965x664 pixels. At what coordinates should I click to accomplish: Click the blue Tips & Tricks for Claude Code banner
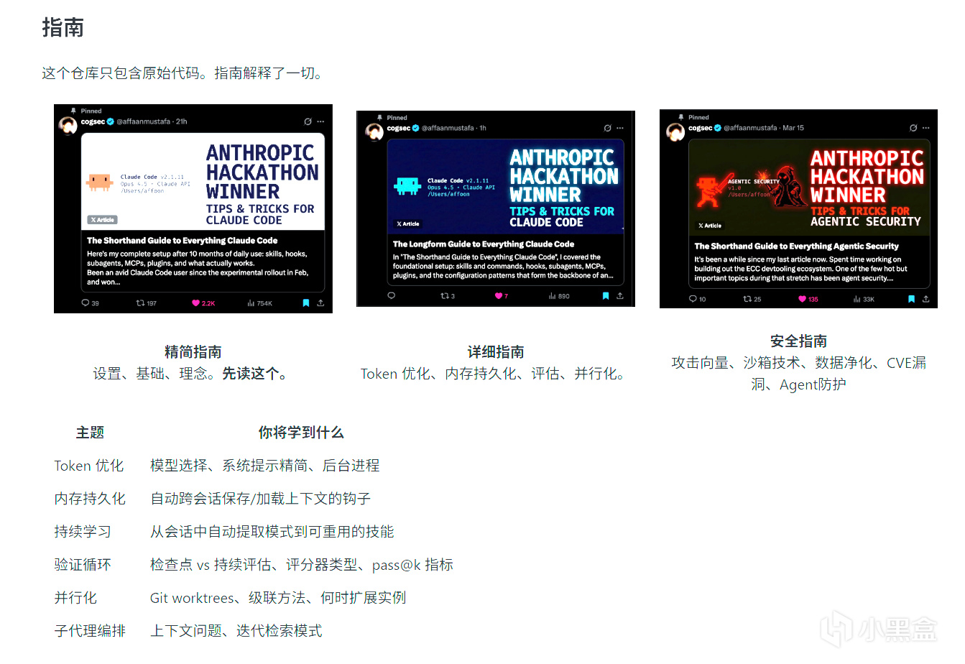(x=505, y=187)
